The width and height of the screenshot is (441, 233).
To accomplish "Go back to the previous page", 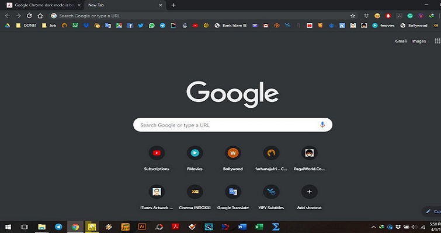I will click(x=7, y=16).
